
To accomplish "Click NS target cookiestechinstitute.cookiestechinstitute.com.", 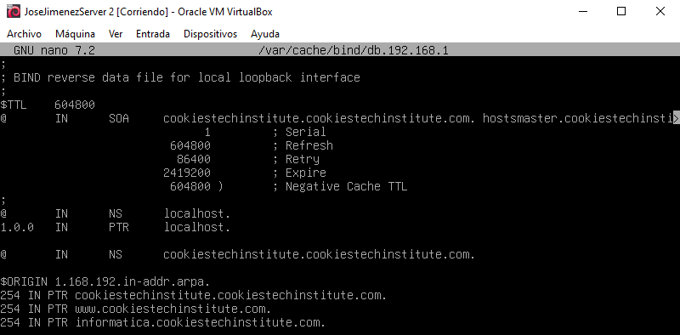I will coord(320,254).
